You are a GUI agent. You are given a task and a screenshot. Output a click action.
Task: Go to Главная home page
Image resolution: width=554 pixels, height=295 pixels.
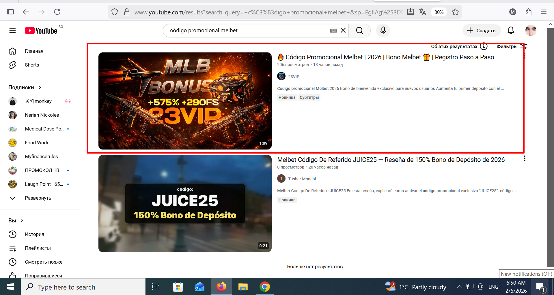point(34,51)
